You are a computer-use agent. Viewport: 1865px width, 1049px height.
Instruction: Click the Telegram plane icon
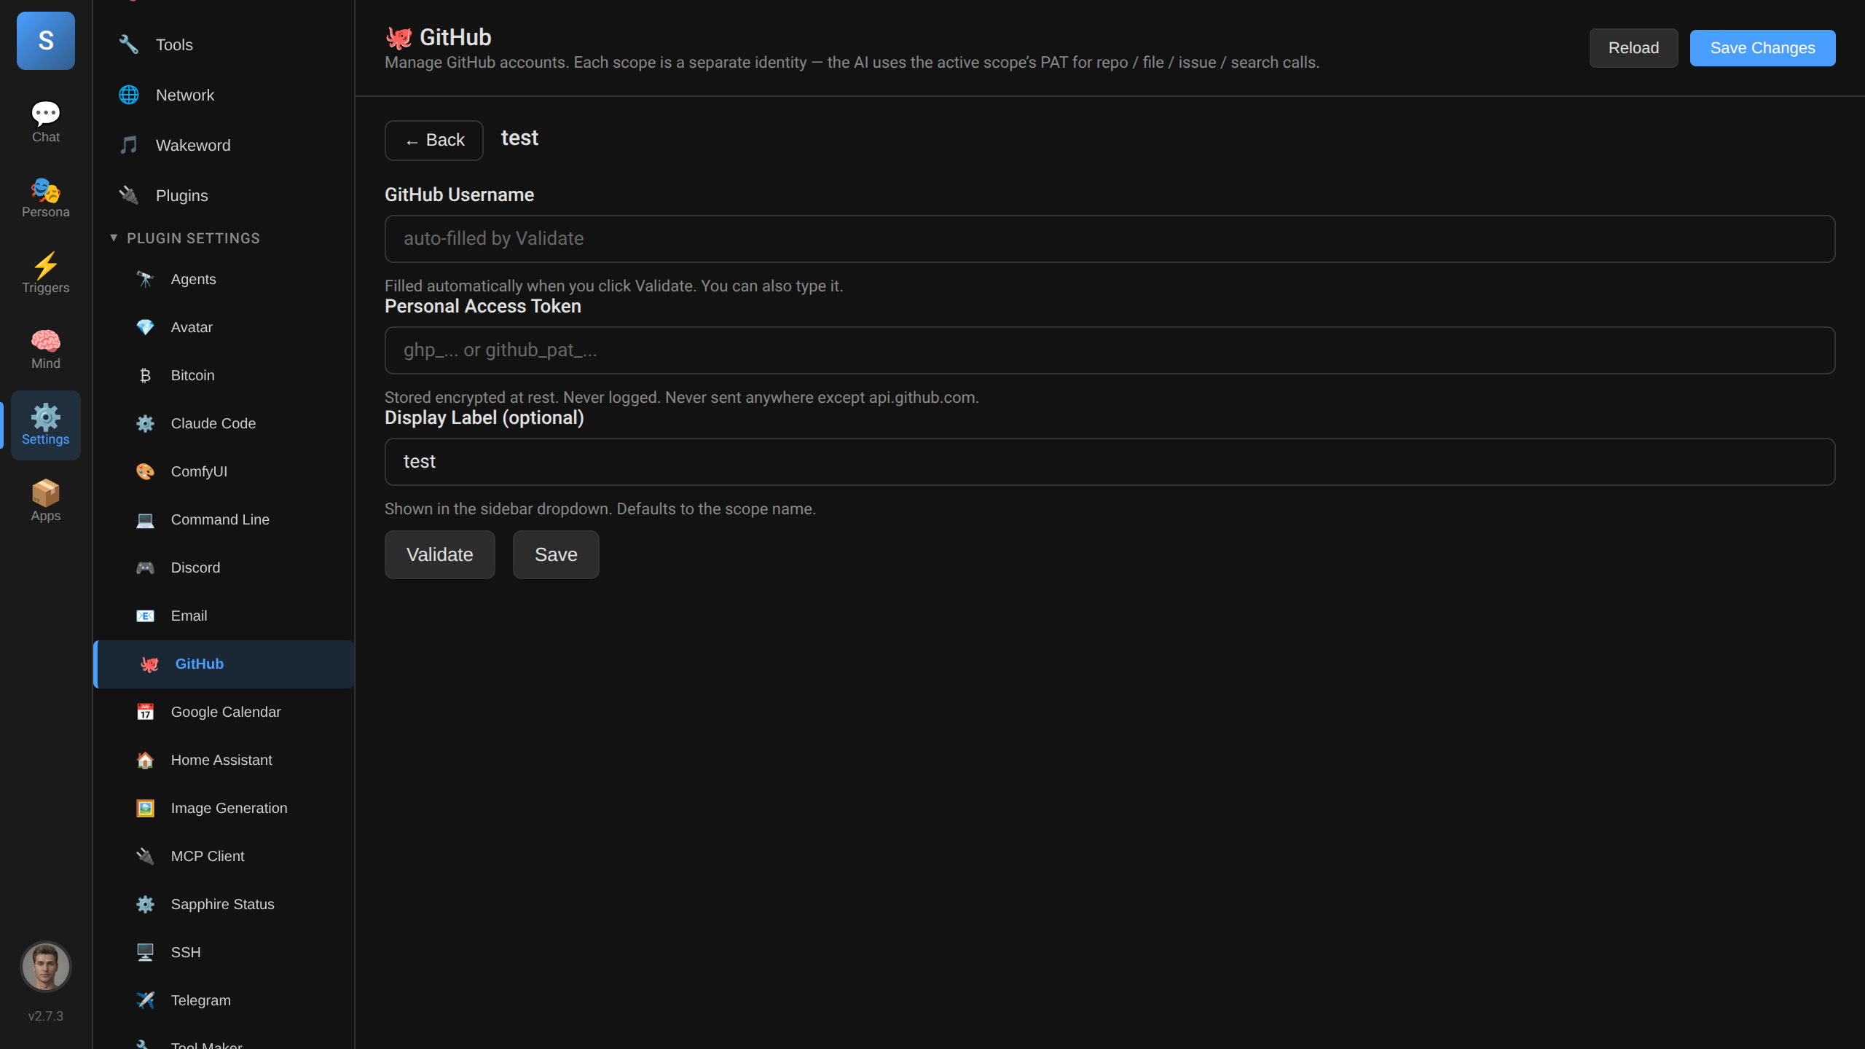(x=145, y=1000)
